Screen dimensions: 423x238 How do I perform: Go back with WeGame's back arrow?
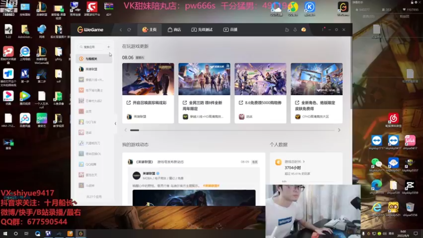[x=121, y=30]
